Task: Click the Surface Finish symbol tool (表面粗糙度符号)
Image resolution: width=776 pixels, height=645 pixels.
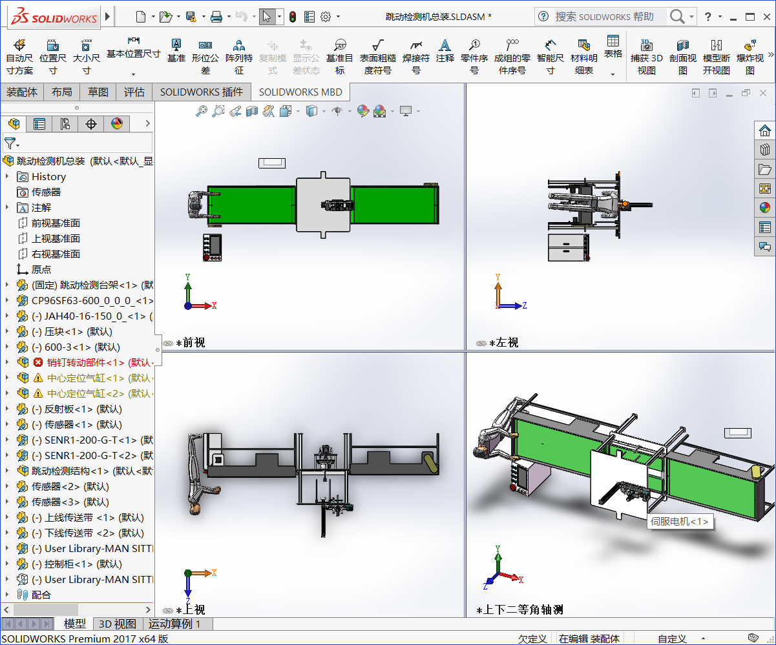Action: coord(378,56)
